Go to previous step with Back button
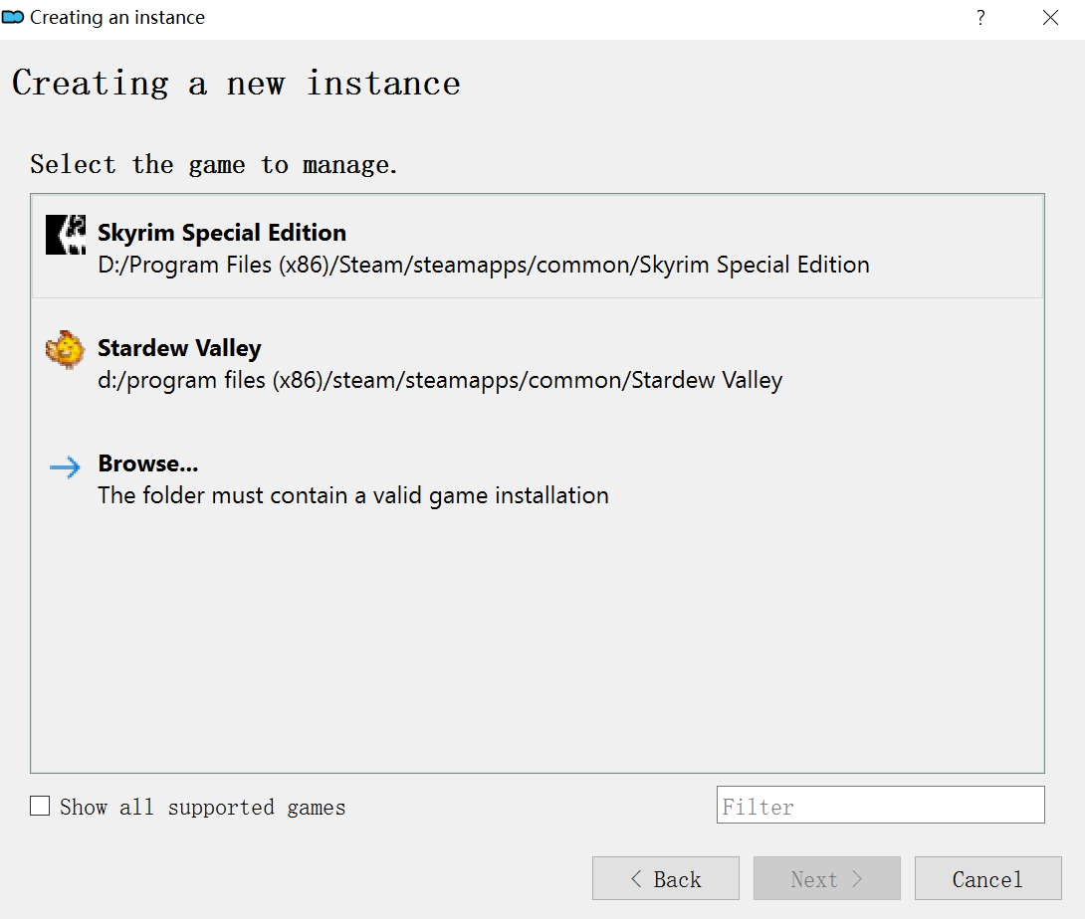This screenshot has width=1085, height=919. pyautogui.click(x=666, y=879)
